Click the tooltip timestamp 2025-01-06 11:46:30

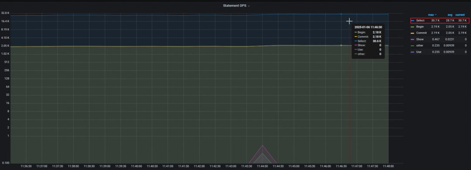point(368,27)
